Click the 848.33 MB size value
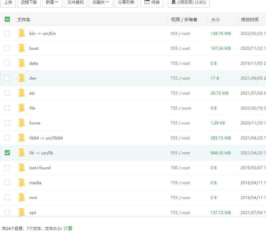The width and height of the screenshot is (266, 232). [x=221, y=153]
